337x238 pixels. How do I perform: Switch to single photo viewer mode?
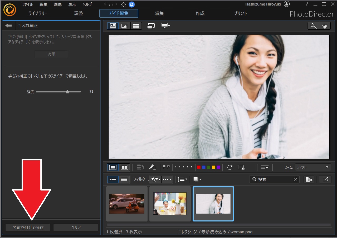pyautogui.click(x=124, y=26)
